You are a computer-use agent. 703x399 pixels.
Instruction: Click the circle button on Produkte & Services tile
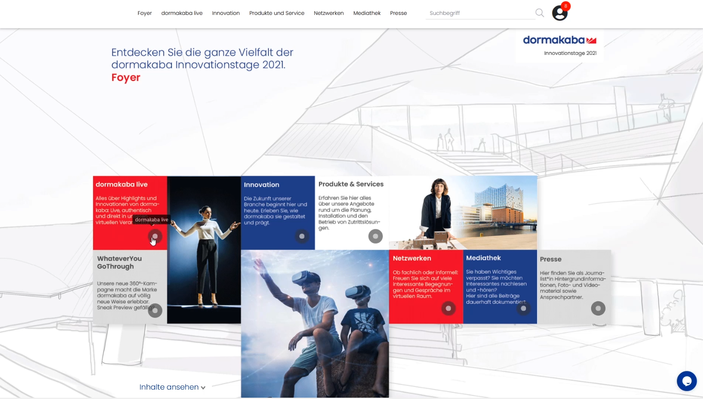[375, 236]
